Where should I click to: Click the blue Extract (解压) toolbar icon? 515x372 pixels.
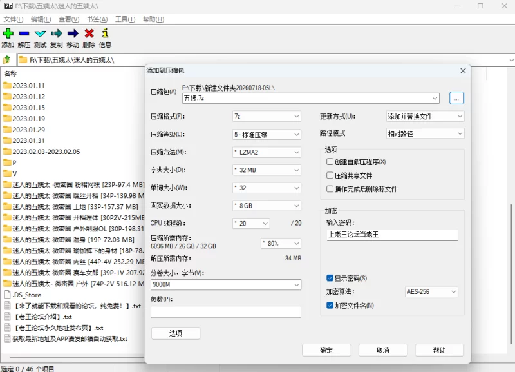(24, 34)
